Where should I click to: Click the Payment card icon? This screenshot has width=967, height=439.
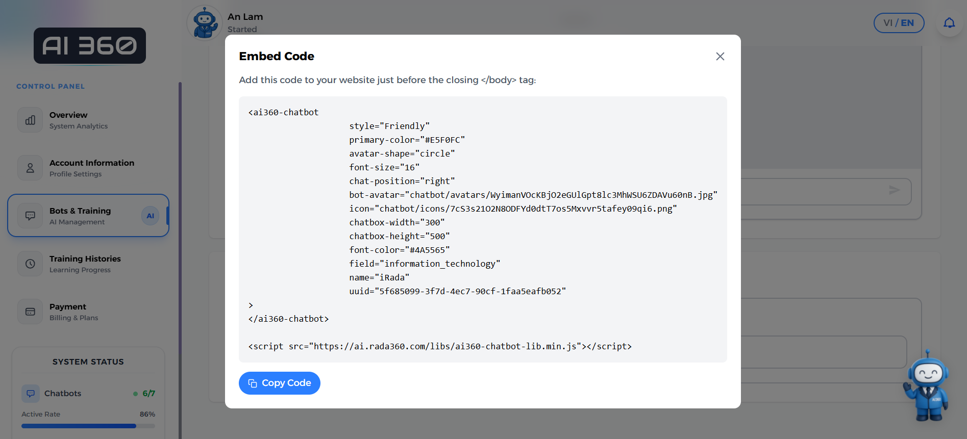coord(31,312)
